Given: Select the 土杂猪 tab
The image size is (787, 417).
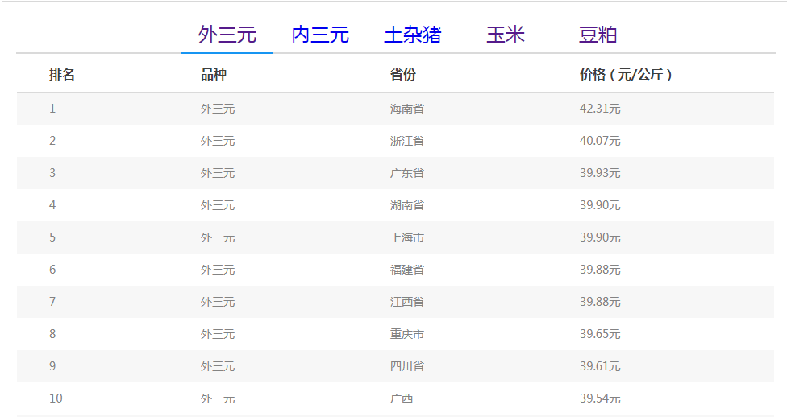Looking at the screenshot, I should [412, 35].
